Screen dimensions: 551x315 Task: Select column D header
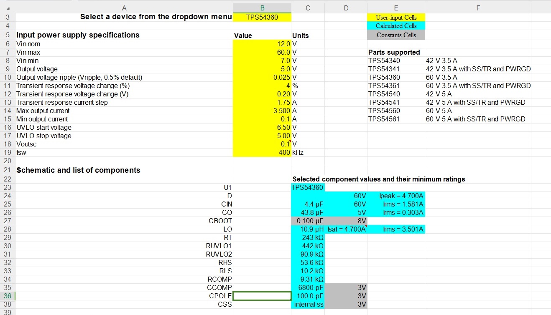[x=346, y=8]
